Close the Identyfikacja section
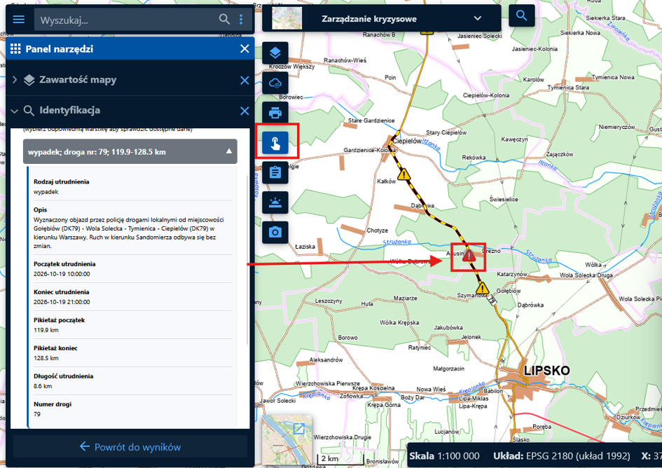Viewport: 662px width, 468px height. (244, 111)
